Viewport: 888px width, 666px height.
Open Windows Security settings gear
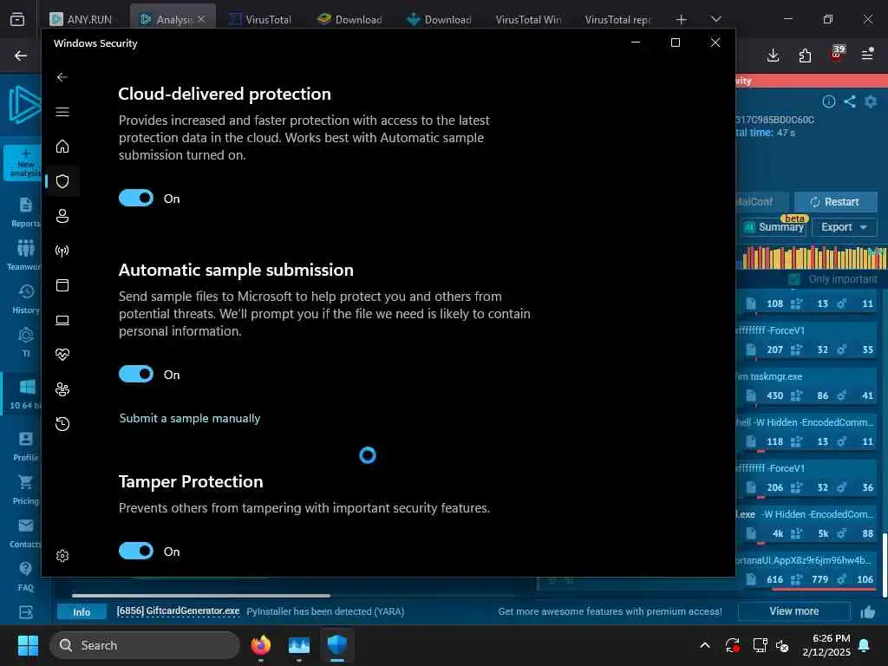click(62, 556)
